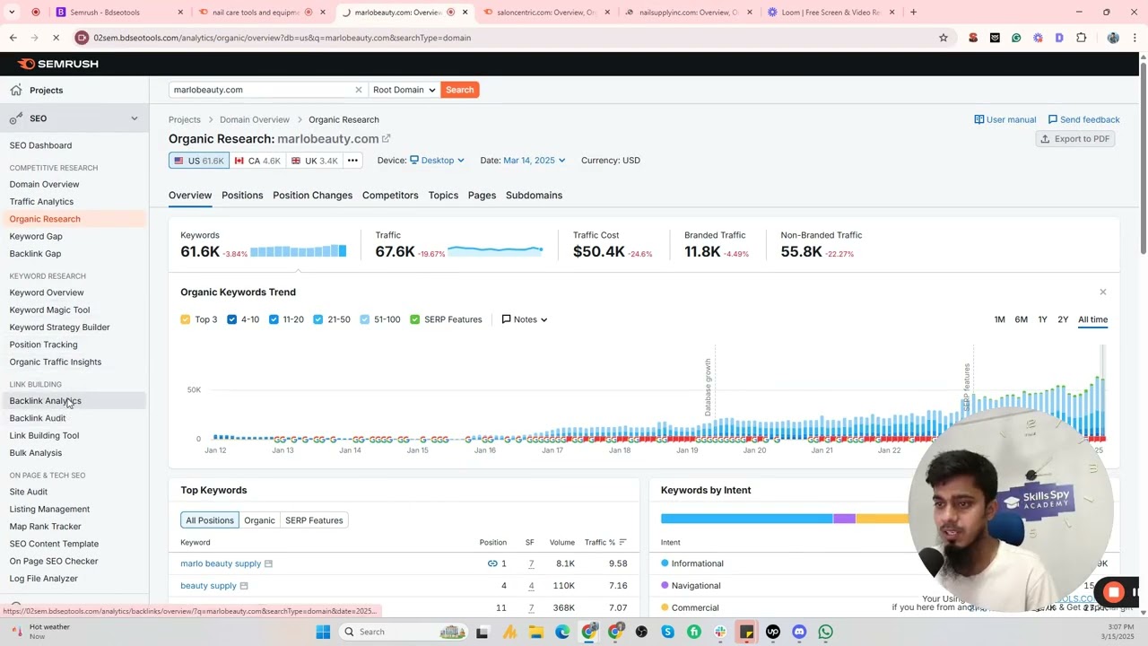Viewport: 1148px width, 646px height.
Task: Open the Pages tab
Action: 482,196
